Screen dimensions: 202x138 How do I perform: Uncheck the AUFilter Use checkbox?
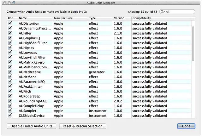click(x=10, y=33)
